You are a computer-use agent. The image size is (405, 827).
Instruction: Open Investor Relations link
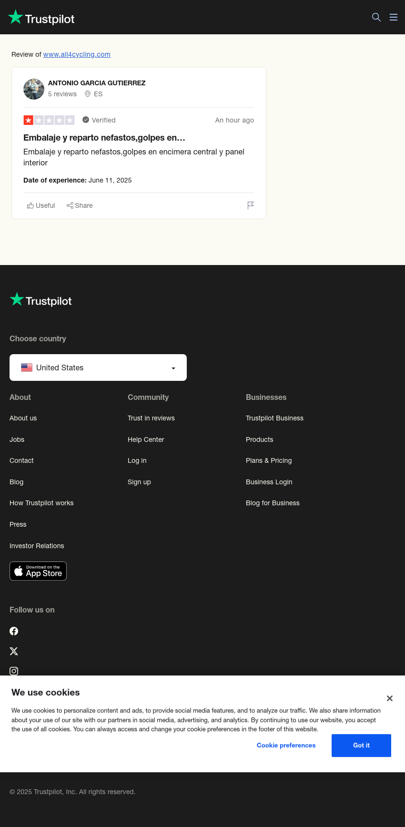pos(37,546)
